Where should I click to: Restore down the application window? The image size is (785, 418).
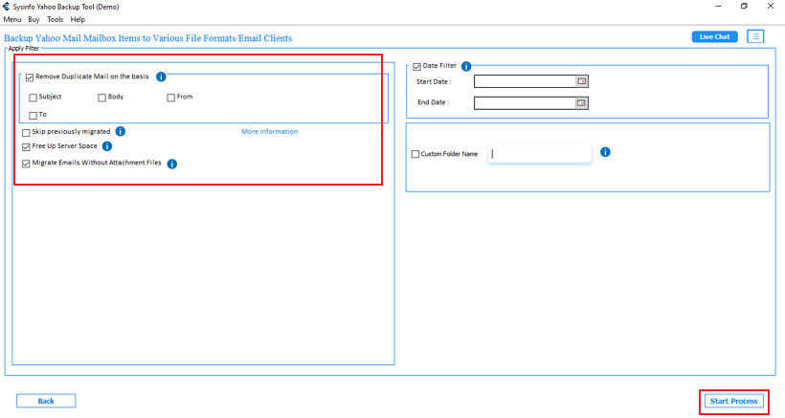[745, 6]
